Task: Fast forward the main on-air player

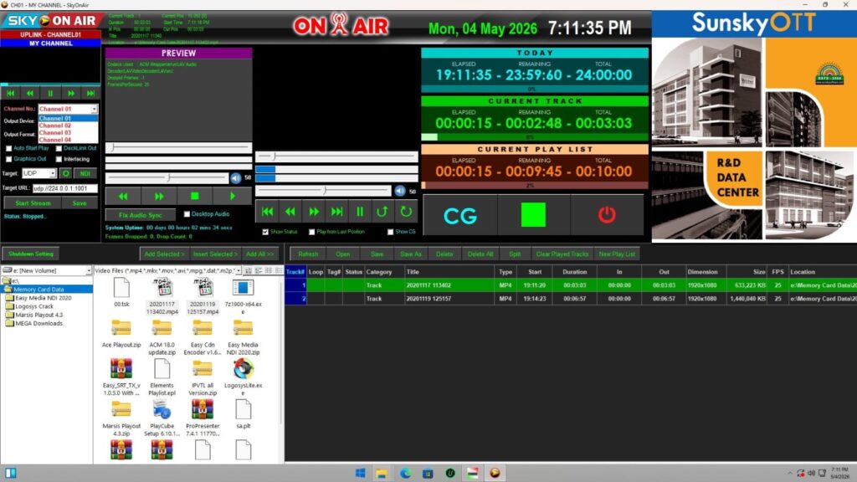Action: click(x=314, y=212)
